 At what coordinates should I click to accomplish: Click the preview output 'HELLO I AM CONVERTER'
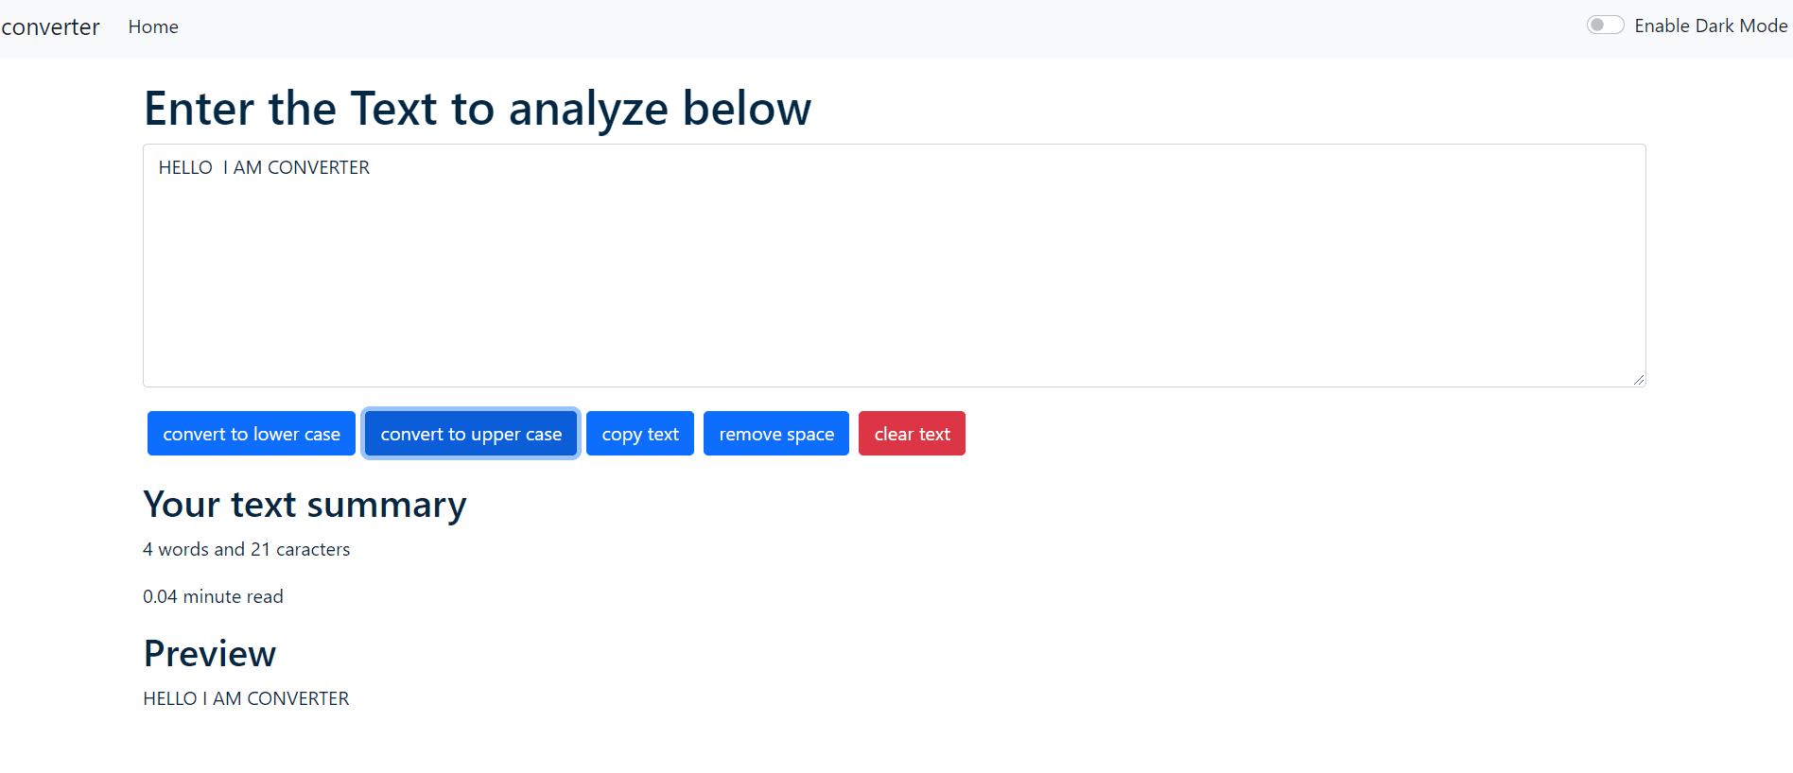pos(246,698)
